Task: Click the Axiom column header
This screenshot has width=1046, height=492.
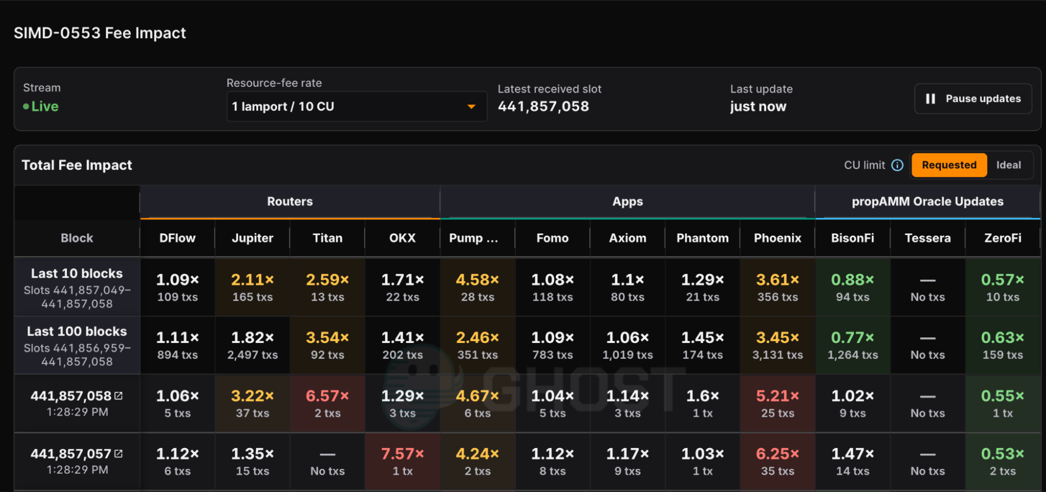Action: [x=627, y=238]
